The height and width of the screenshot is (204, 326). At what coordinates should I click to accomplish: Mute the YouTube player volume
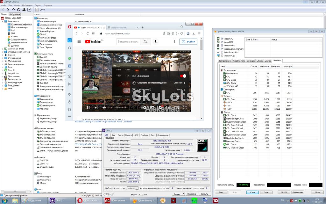pyautogui.click(x=104, y=108)
